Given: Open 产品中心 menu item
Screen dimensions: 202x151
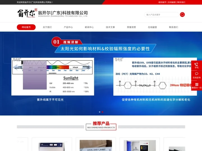Looking at the screenshot, I should pos(68,27).
